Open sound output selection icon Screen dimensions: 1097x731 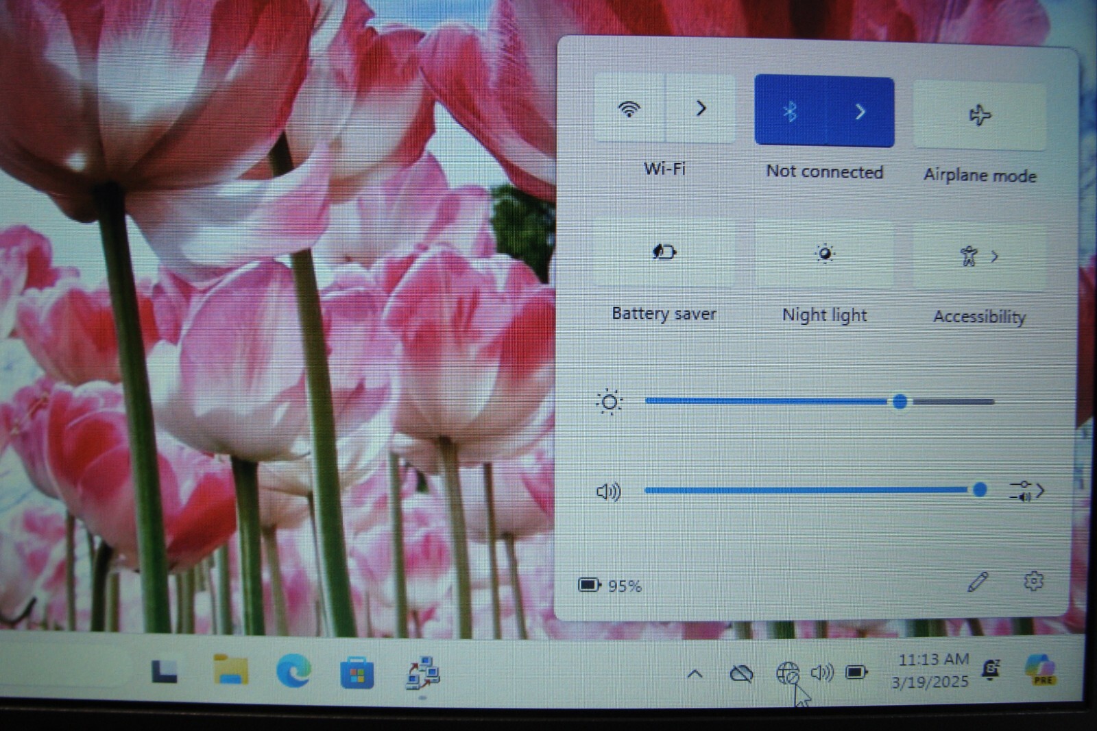pyautogui.click(x=1026, y=491)
